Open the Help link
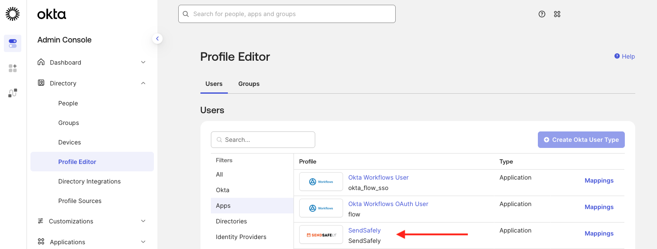The width and height of the screenshot is (657, 249). (624, 56)
